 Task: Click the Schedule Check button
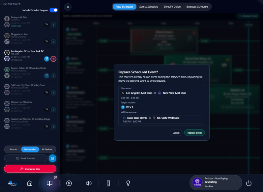tap(248, 16)
